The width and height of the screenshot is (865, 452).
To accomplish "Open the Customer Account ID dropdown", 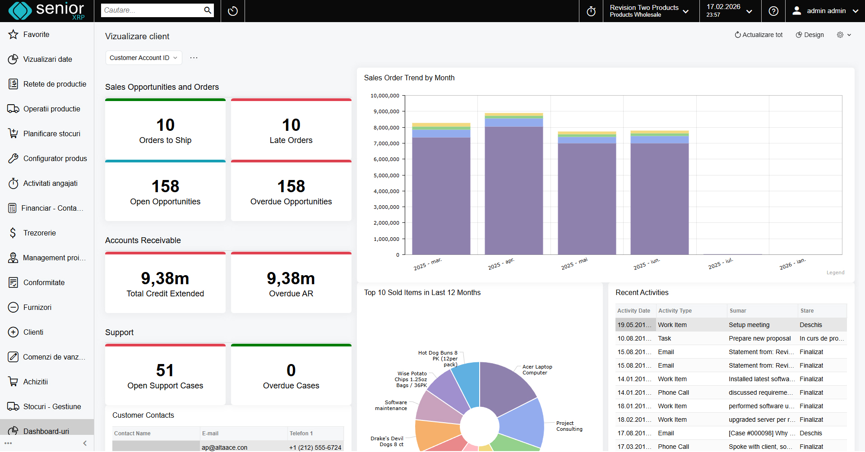I will [143, 58].
